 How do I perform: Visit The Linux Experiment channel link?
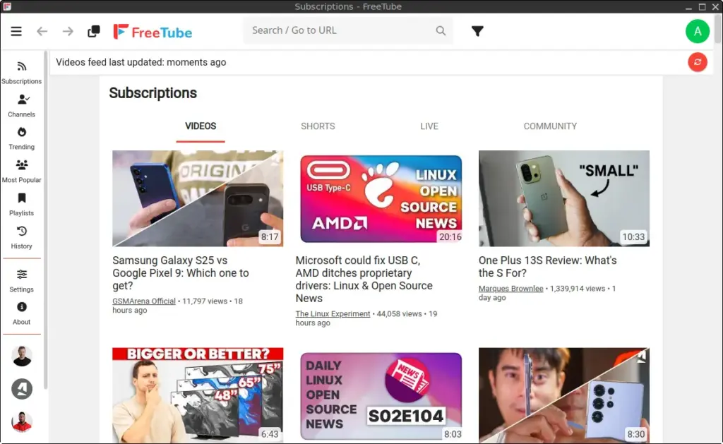pyautogui.click(x=333, y=314)
